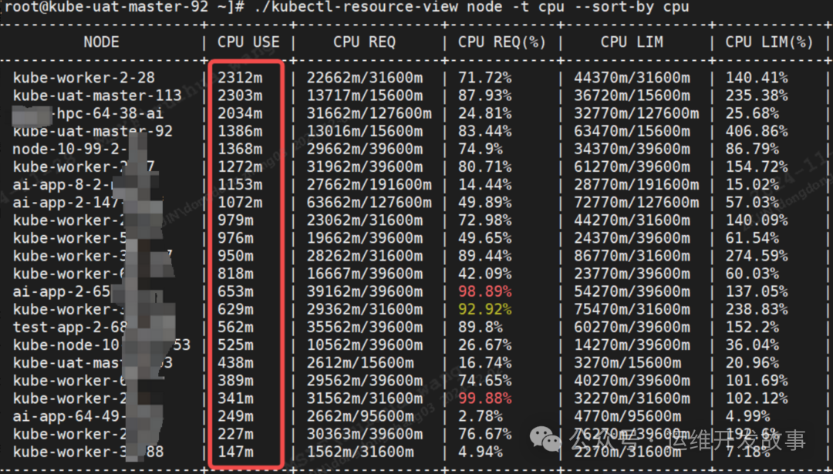Click the 238.83% limit percentage
Image resolution: width=833 pixels, height=474 pixels.
click(x=757, y=310)
